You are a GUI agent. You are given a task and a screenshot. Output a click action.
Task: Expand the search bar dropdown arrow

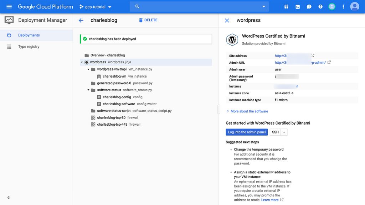pyautogui.click(x=264, y=6)
